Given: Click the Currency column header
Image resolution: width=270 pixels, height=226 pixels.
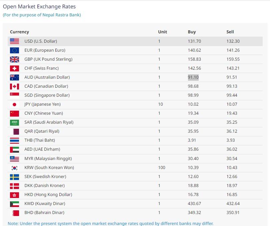Looking at the screenshot, I should [19, 32].
